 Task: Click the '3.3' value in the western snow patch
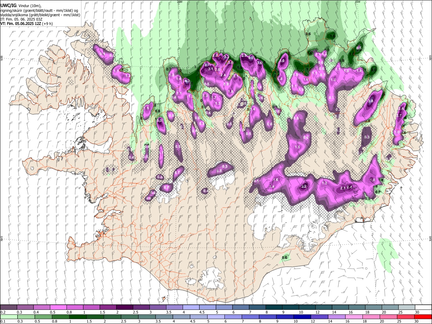coord(160,120)
